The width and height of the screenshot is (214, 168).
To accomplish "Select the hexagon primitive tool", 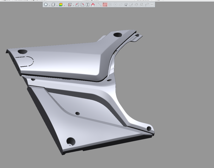I will coord(45,4).
